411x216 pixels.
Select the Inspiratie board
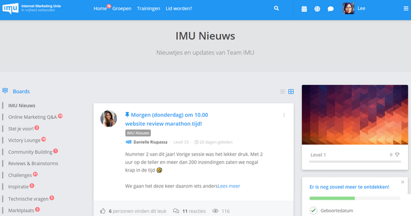coord(19,187)
